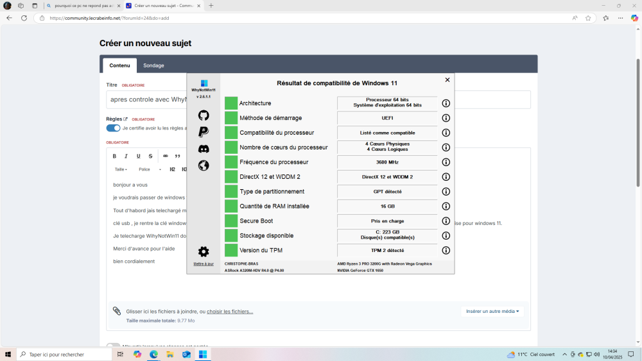
Task: Click the 'bien cordialement' text line
Action: pyautogui.click(x=134, y=261)
